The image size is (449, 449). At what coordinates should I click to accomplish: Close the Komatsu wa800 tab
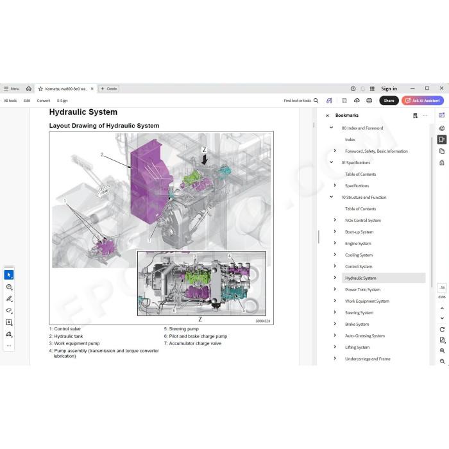pyautogui.click(x=92, y=89)
